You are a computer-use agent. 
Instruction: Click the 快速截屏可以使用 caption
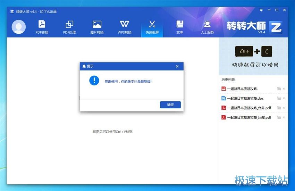tap(255, 65)
